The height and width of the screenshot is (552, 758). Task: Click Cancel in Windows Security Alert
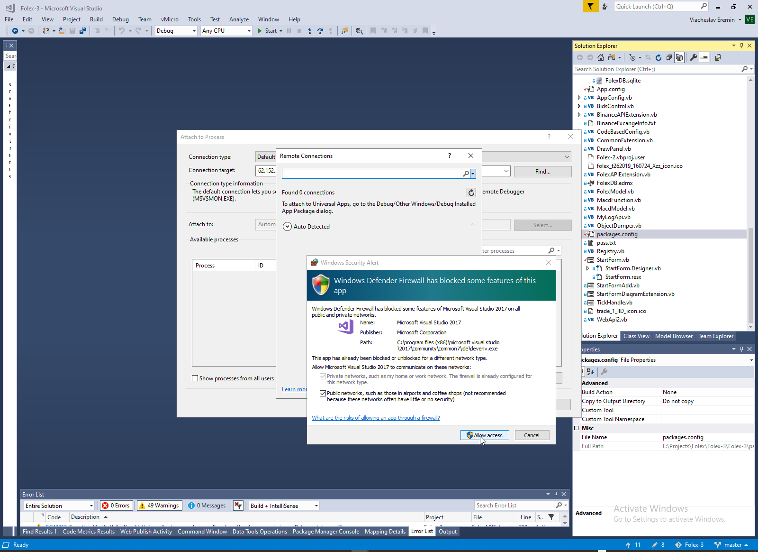(532, 435)
